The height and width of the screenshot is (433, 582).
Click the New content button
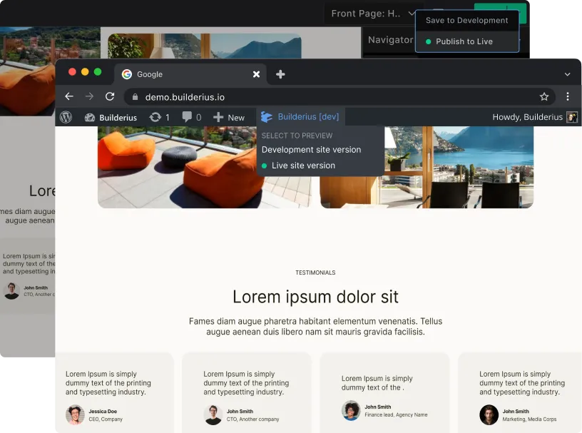(x=229, y=117)
